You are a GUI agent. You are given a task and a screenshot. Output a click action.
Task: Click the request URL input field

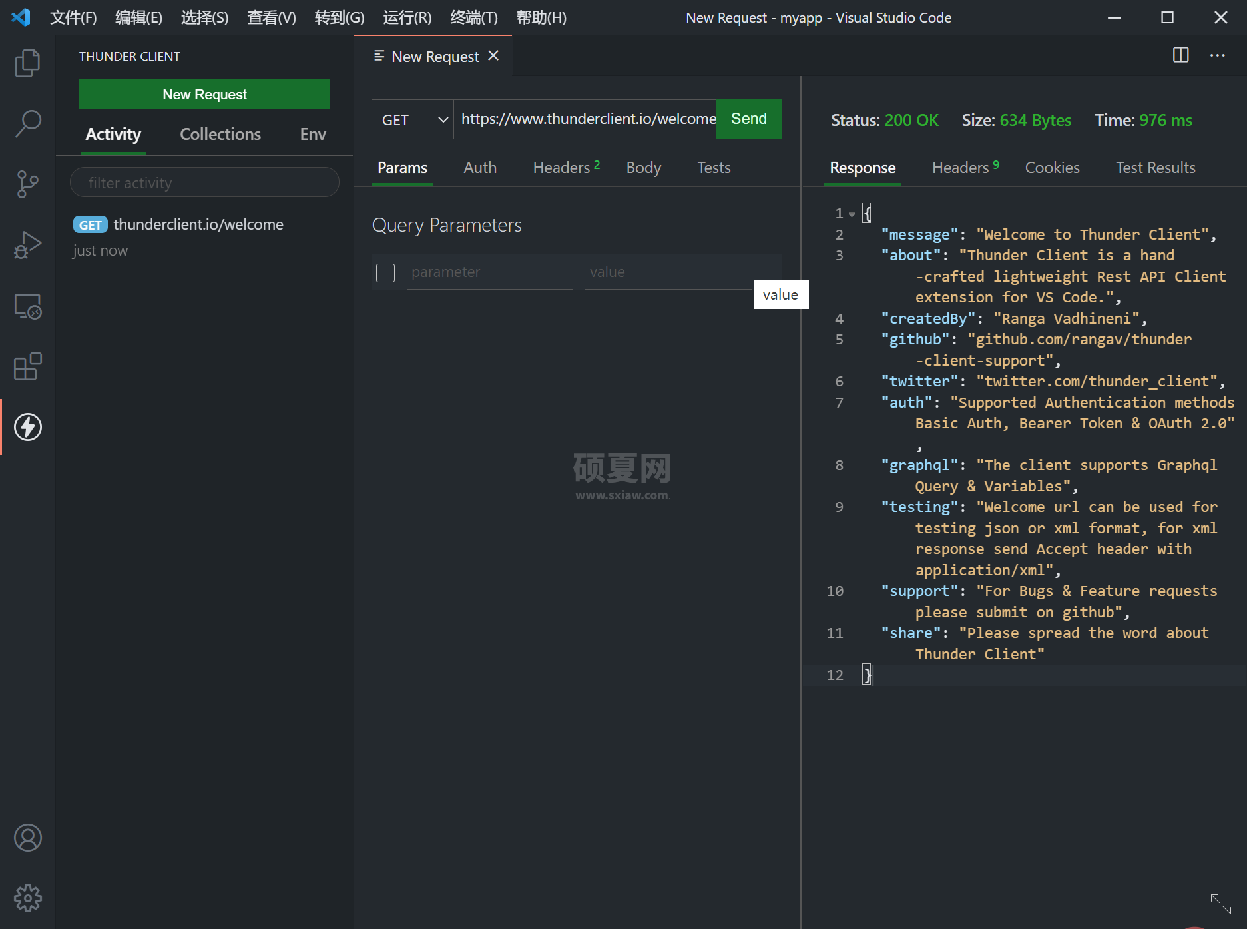click(x=585, y=119)
